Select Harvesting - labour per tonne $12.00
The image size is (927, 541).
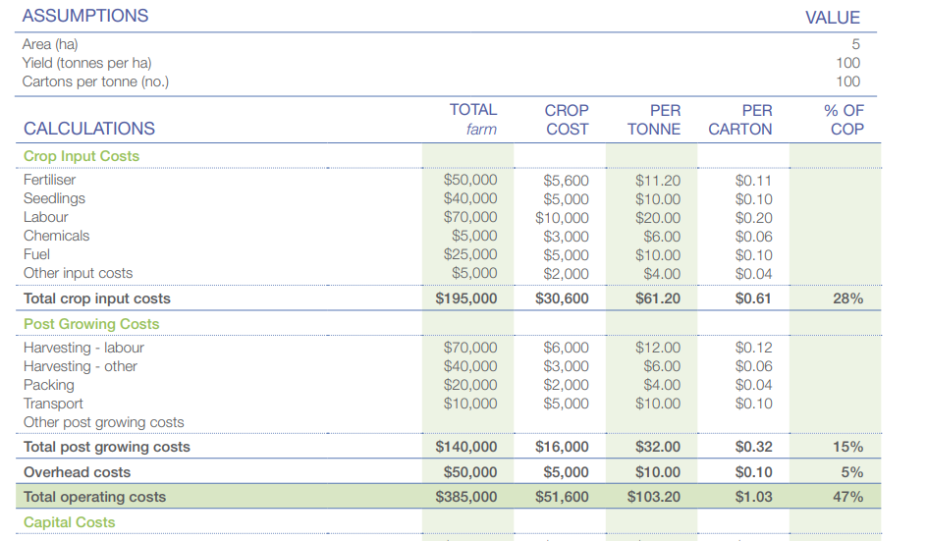click(658, 348)
